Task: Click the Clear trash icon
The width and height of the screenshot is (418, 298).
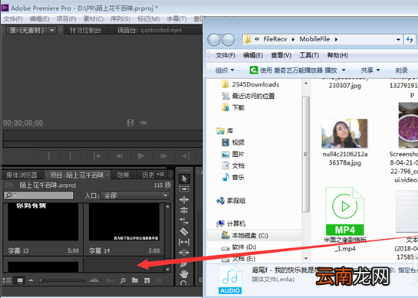Action: [159, 280]
